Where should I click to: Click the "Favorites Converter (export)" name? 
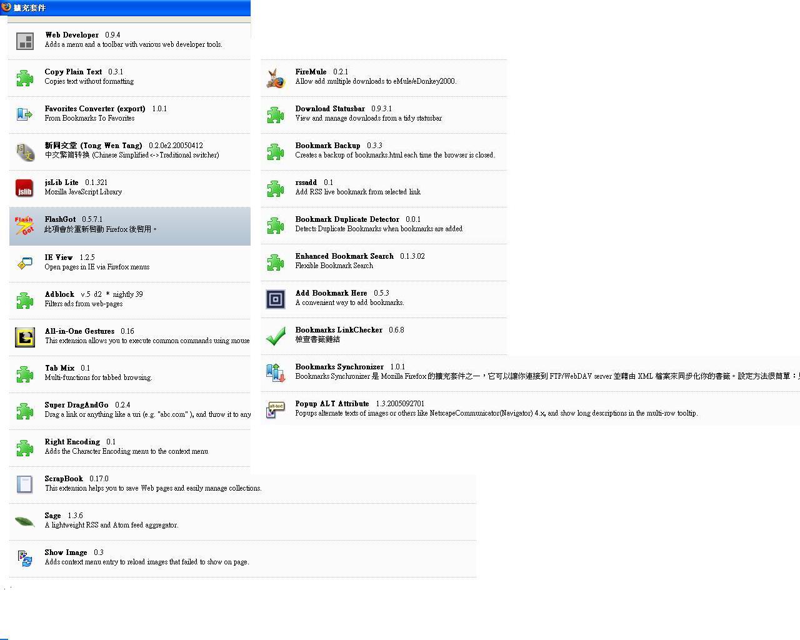tap(95, 109)
